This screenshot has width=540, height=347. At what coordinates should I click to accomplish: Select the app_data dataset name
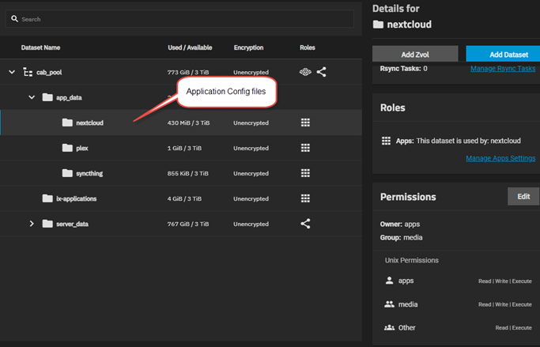(x=69, y=98)
